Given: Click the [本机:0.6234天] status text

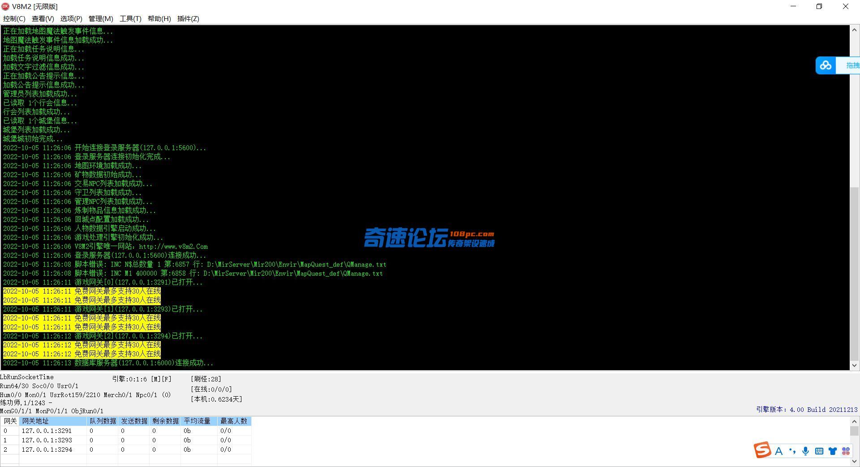Looking at the screenshot, I should pos(216,399).
